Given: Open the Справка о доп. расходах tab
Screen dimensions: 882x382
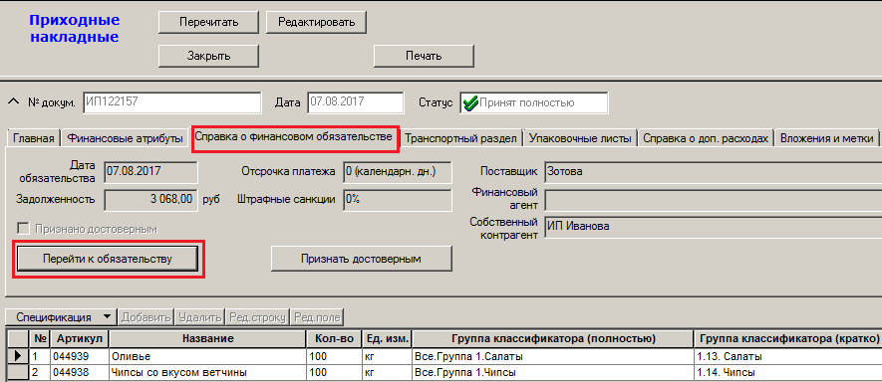Looking at the screenshot, I should pos(706,138).
